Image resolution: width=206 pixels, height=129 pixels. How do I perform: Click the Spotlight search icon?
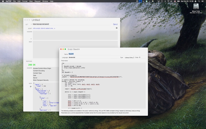click(199, 1)
